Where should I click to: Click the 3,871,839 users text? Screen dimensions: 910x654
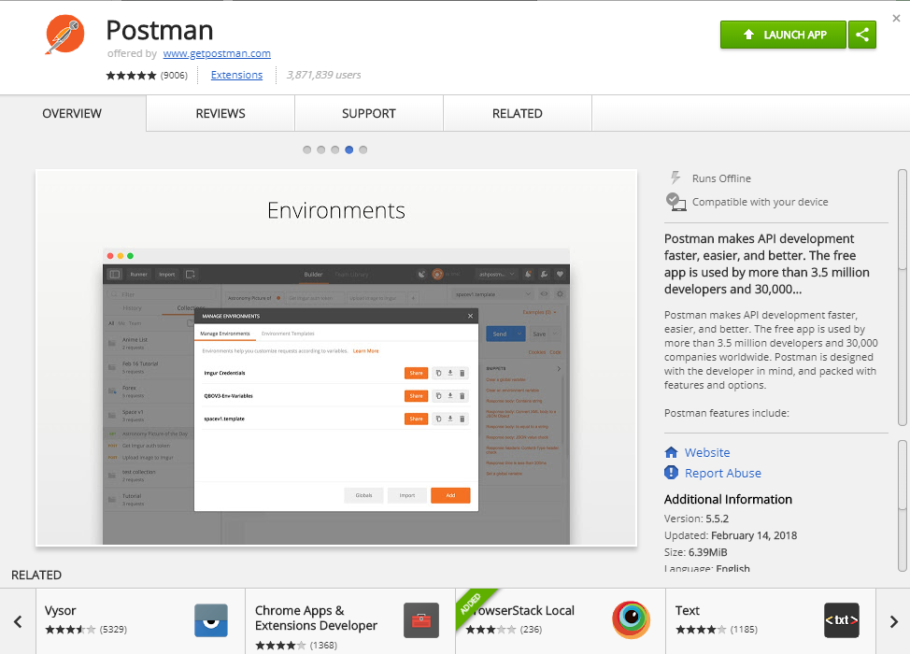324,75
